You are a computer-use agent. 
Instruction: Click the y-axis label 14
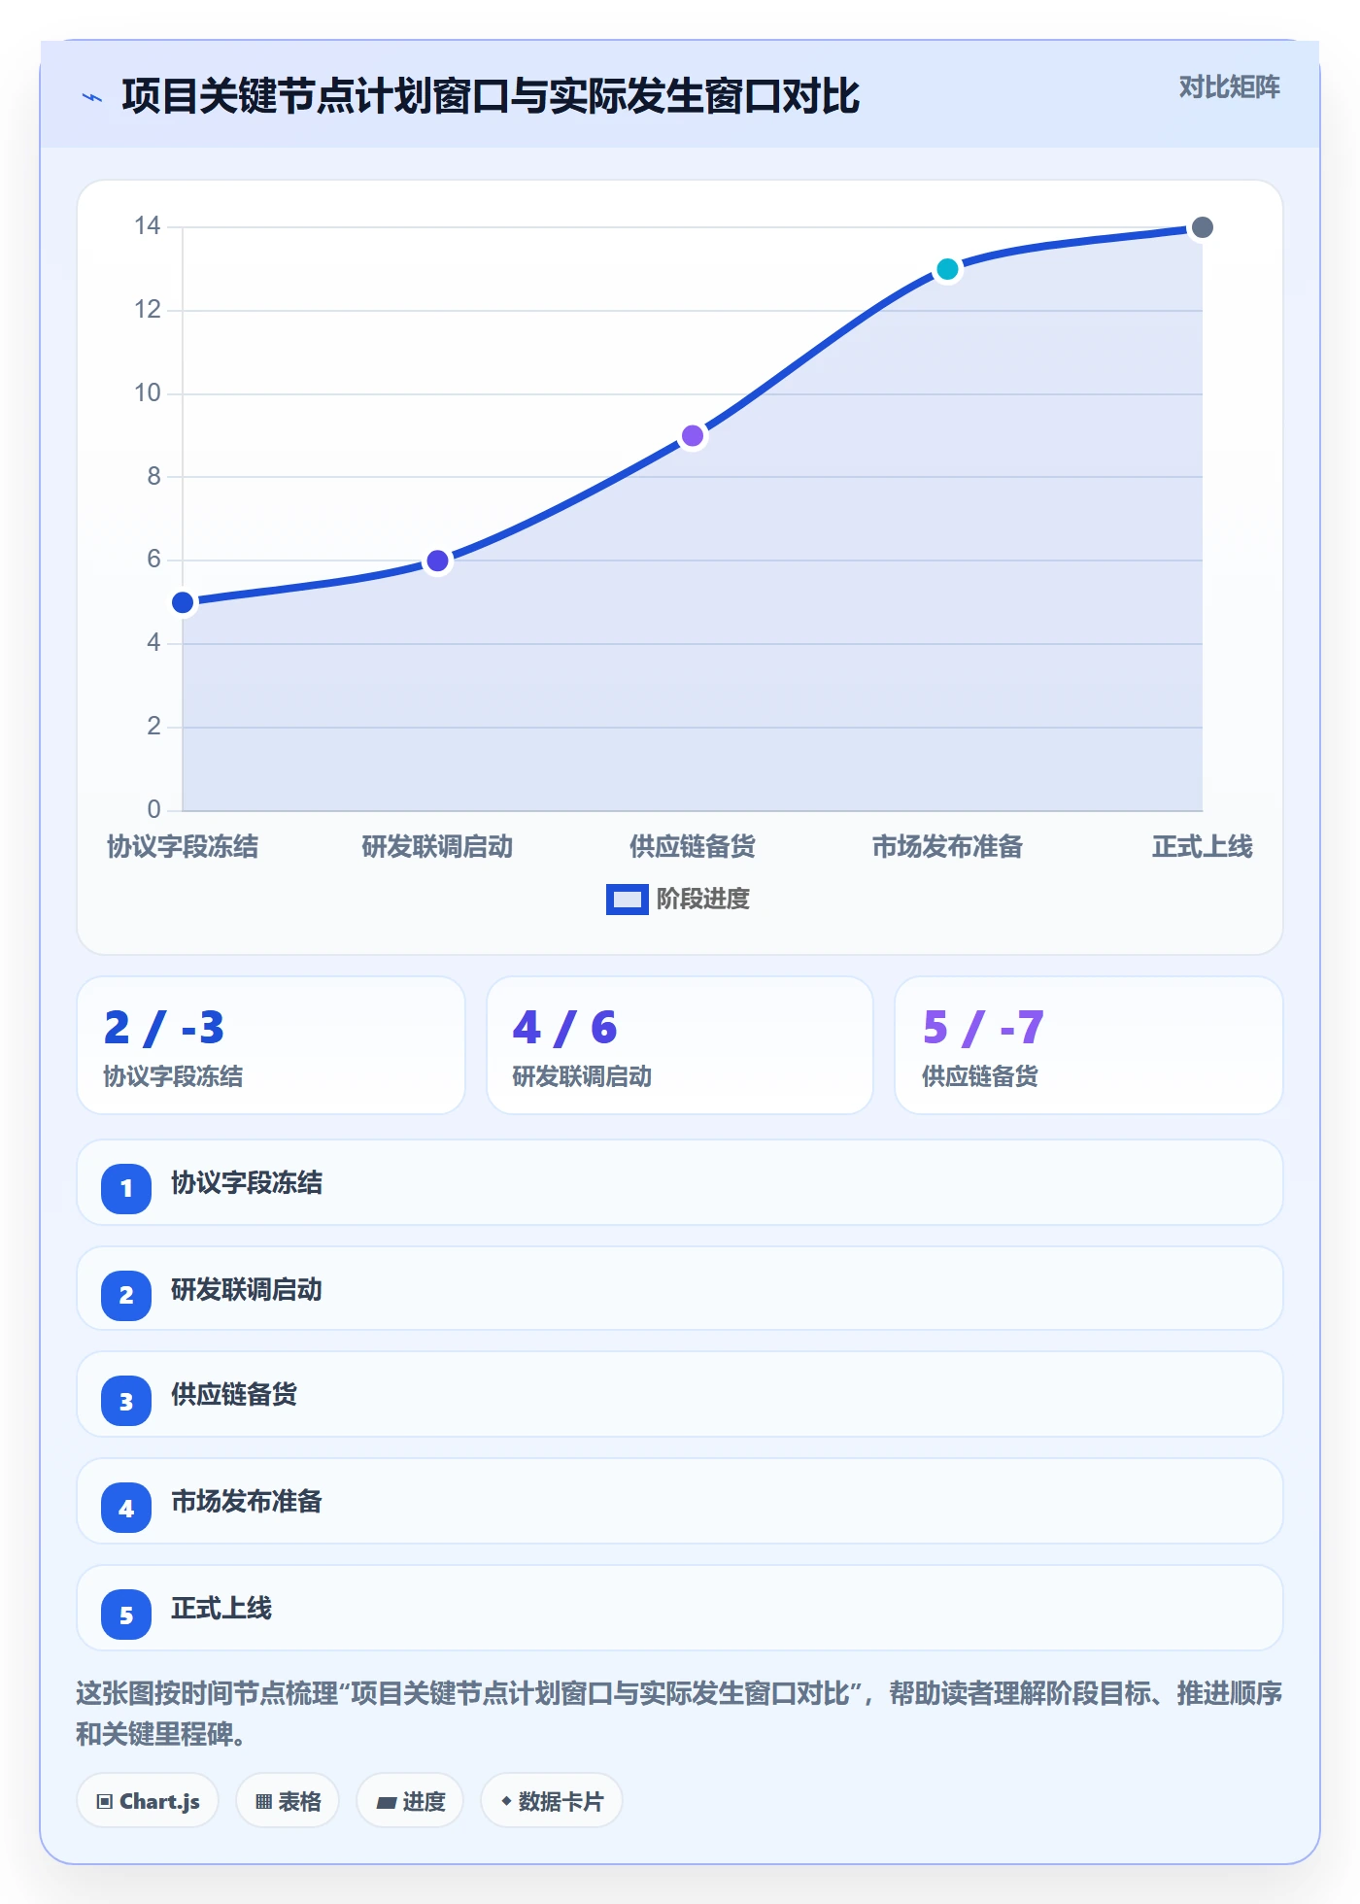pos(147,226)
